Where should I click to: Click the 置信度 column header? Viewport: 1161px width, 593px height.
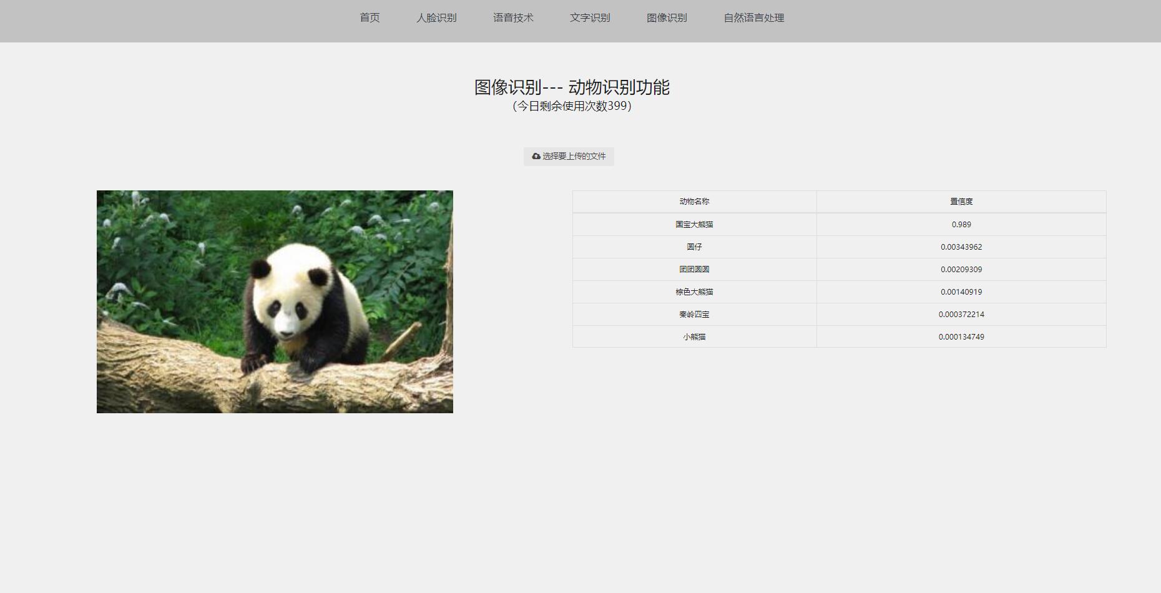point(961,202)
